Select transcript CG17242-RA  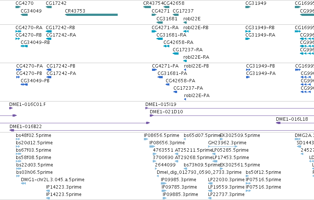(49, 39)
